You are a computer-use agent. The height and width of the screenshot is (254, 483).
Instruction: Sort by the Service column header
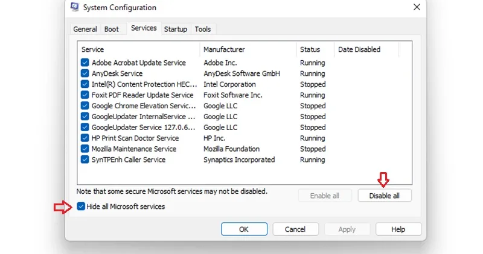[138, 49]
